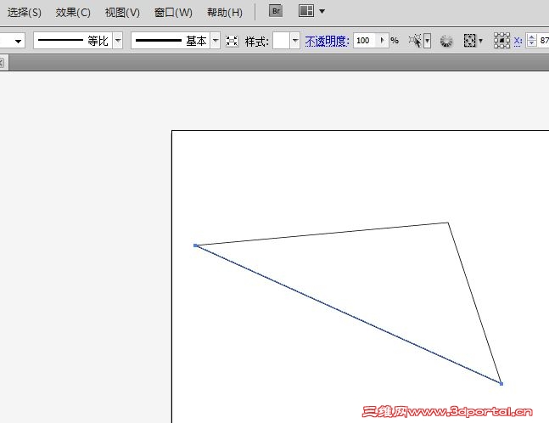Launch Adobe Bridge with the Br icon
Viewport: 549px width, 423px height.
point(276,11)
